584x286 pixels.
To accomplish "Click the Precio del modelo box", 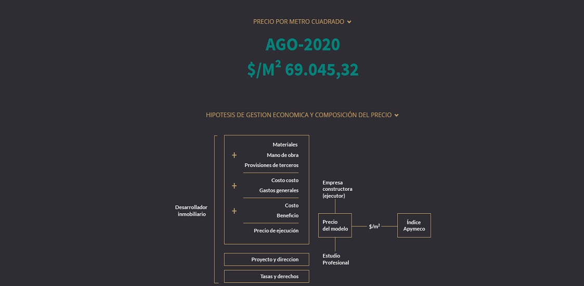I will point(335,225).
